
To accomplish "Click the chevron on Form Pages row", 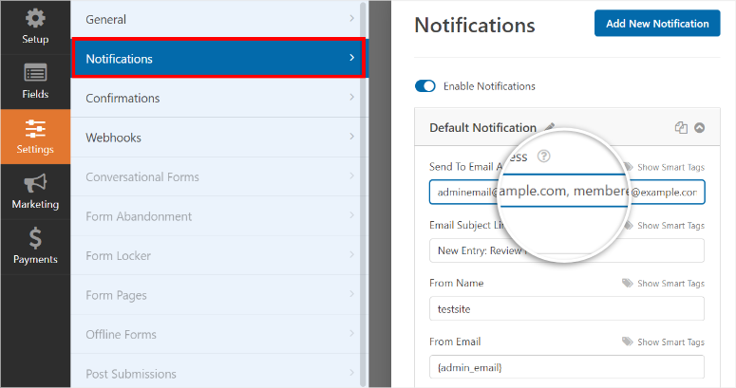I will pyautogui.click(x=352, y=294).
